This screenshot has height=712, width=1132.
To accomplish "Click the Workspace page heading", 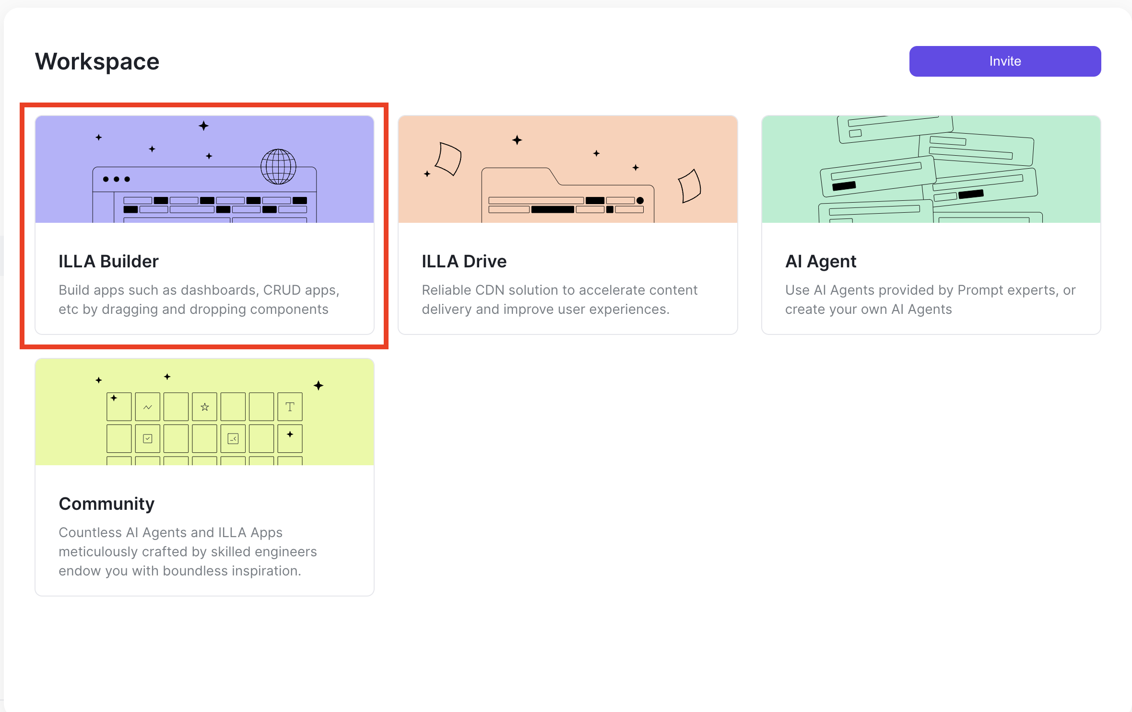I will [x=97, y=62].
